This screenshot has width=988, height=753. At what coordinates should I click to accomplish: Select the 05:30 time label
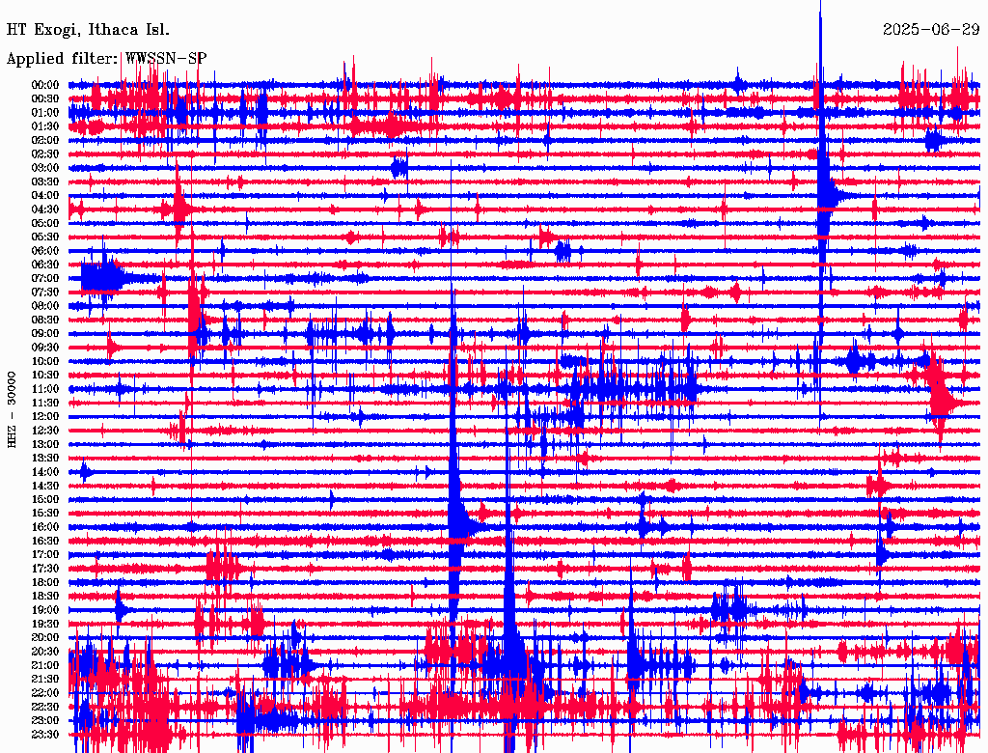pos(45,237)
